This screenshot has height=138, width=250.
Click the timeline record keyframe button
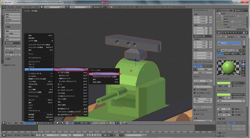(117, 135)
